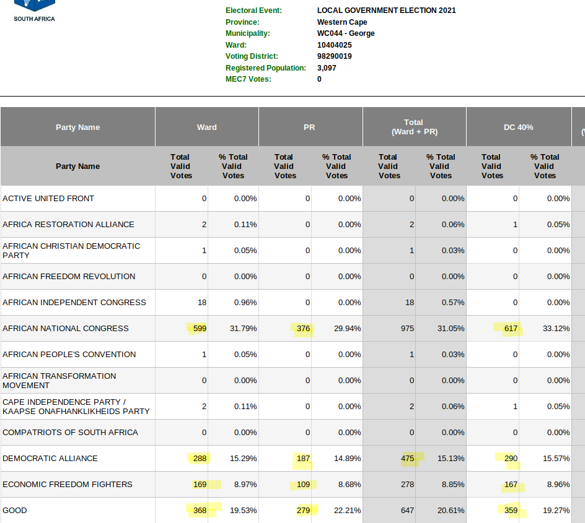
Task: Click the Voting District number 98290019
Action: click(x=334, y=56)
